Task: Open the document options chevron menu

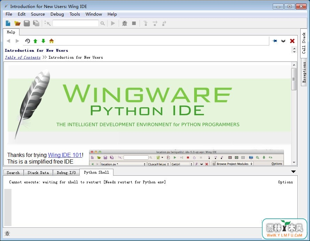Action: (x=283, y=41)
